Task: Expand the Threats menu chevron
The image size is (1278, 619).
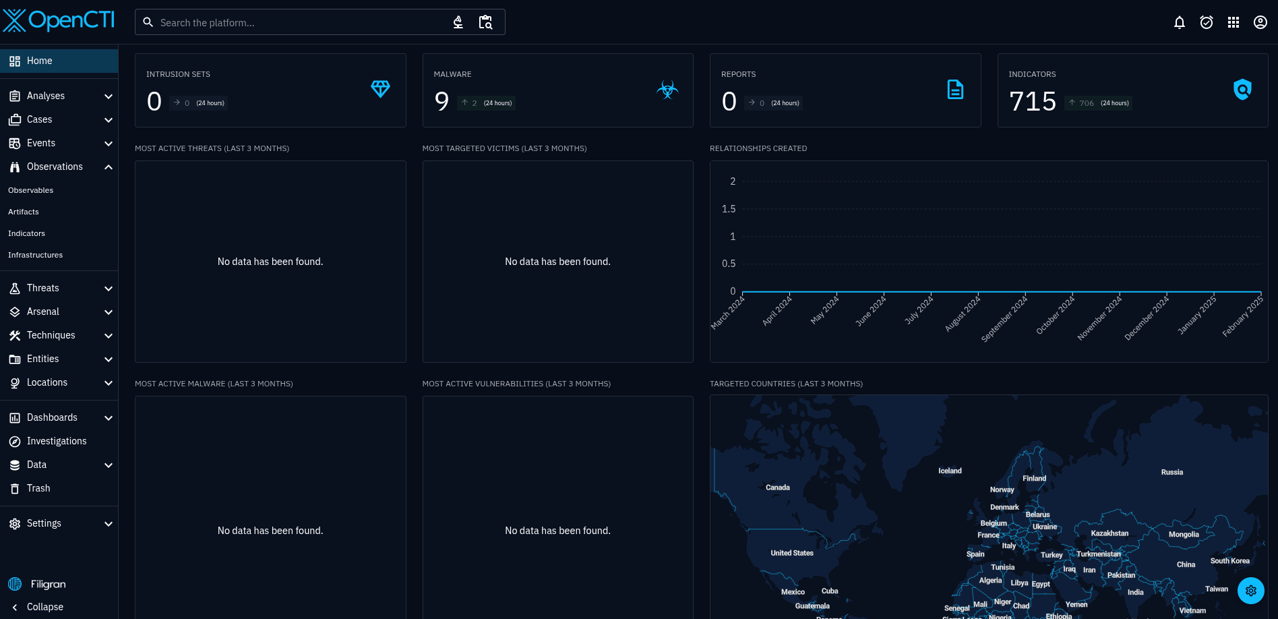Action: point(109,289)
